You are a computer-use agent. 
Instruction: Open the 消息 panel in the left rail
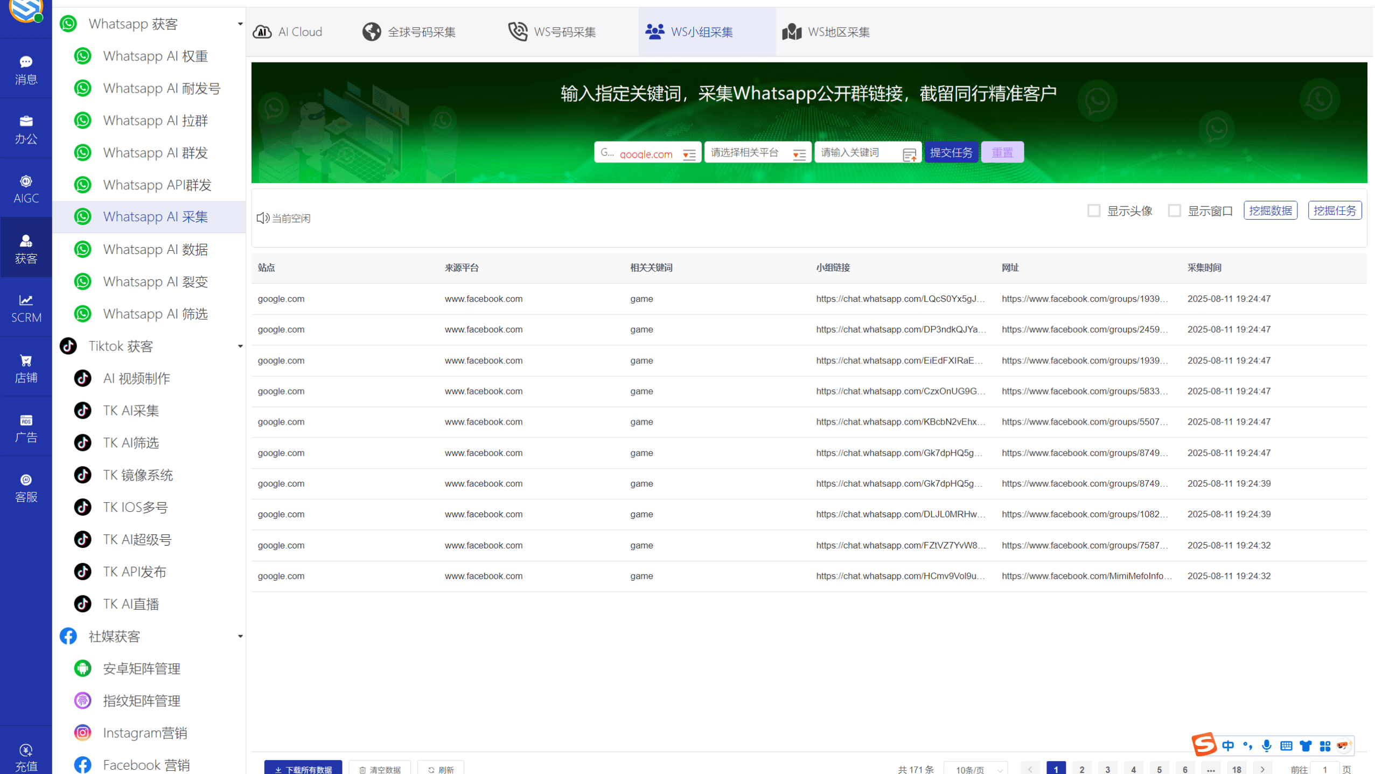coord(25,69)
